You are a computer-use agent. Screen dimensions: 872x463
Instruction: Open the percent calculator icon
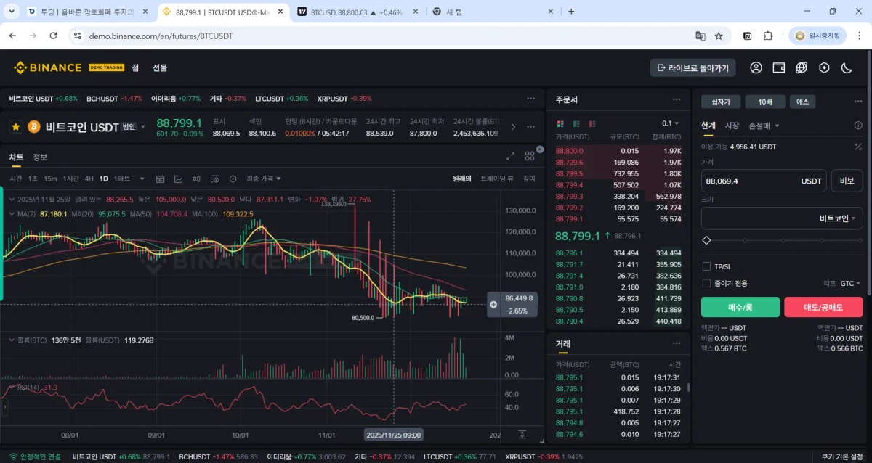858,147
